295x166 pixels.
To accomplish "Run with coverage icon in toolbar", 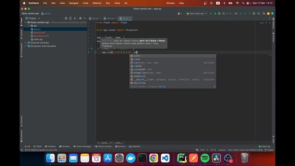I will (x=219, y=13).
